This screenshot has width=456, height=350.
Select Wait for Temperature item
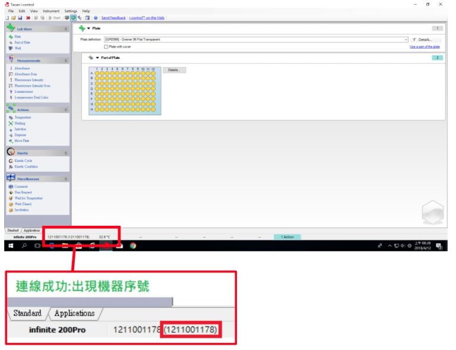tap(30, 198)
